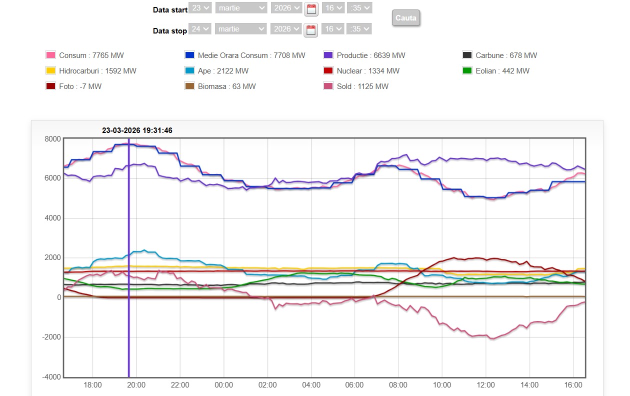
Task: Click the blue Medie Orara Consum swatch
Action: (189, 55)
